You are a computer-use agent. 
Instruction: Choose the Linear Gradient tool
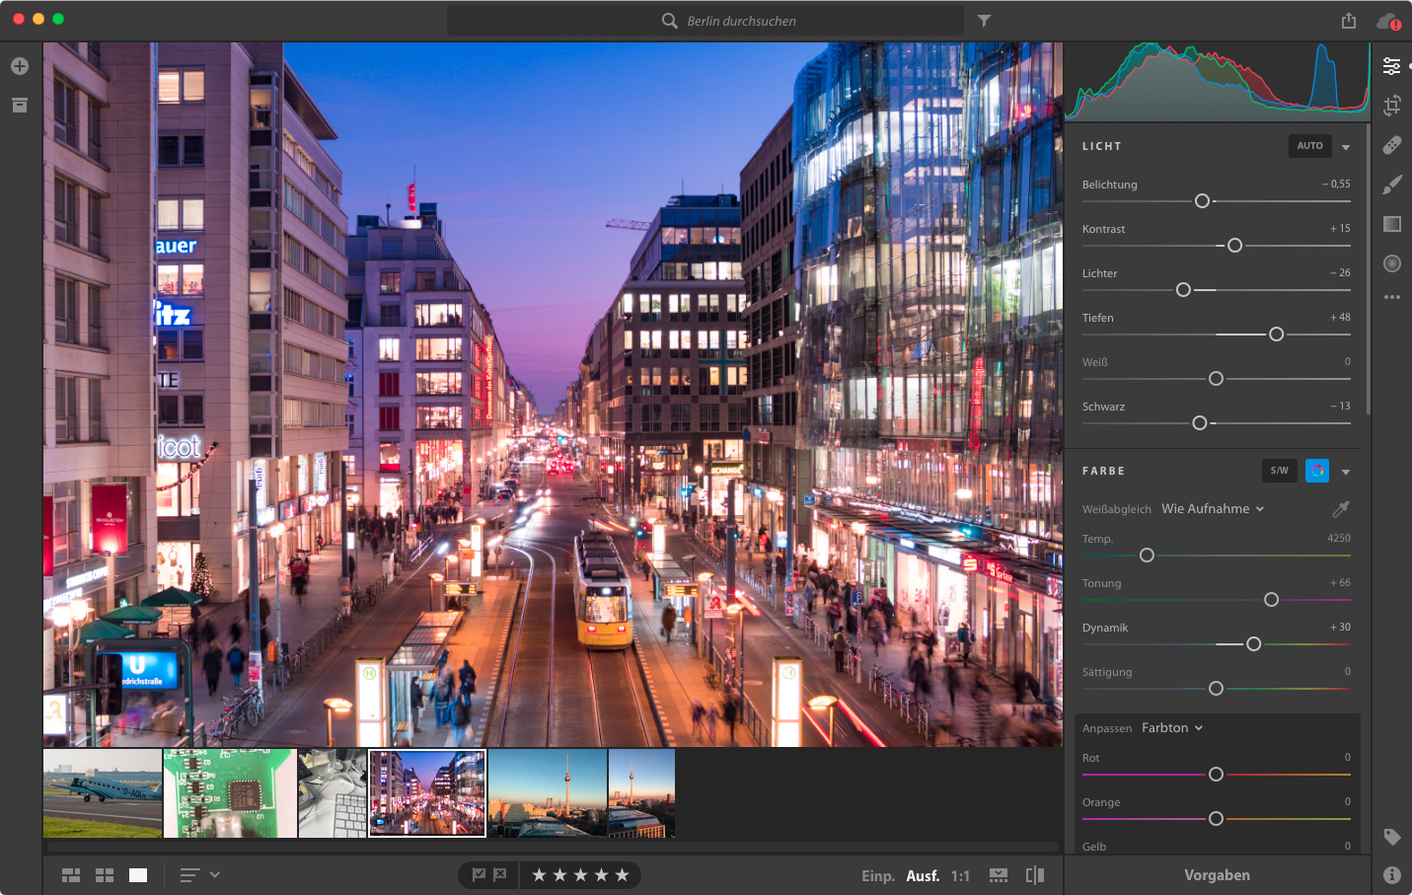pos(1391,224)
